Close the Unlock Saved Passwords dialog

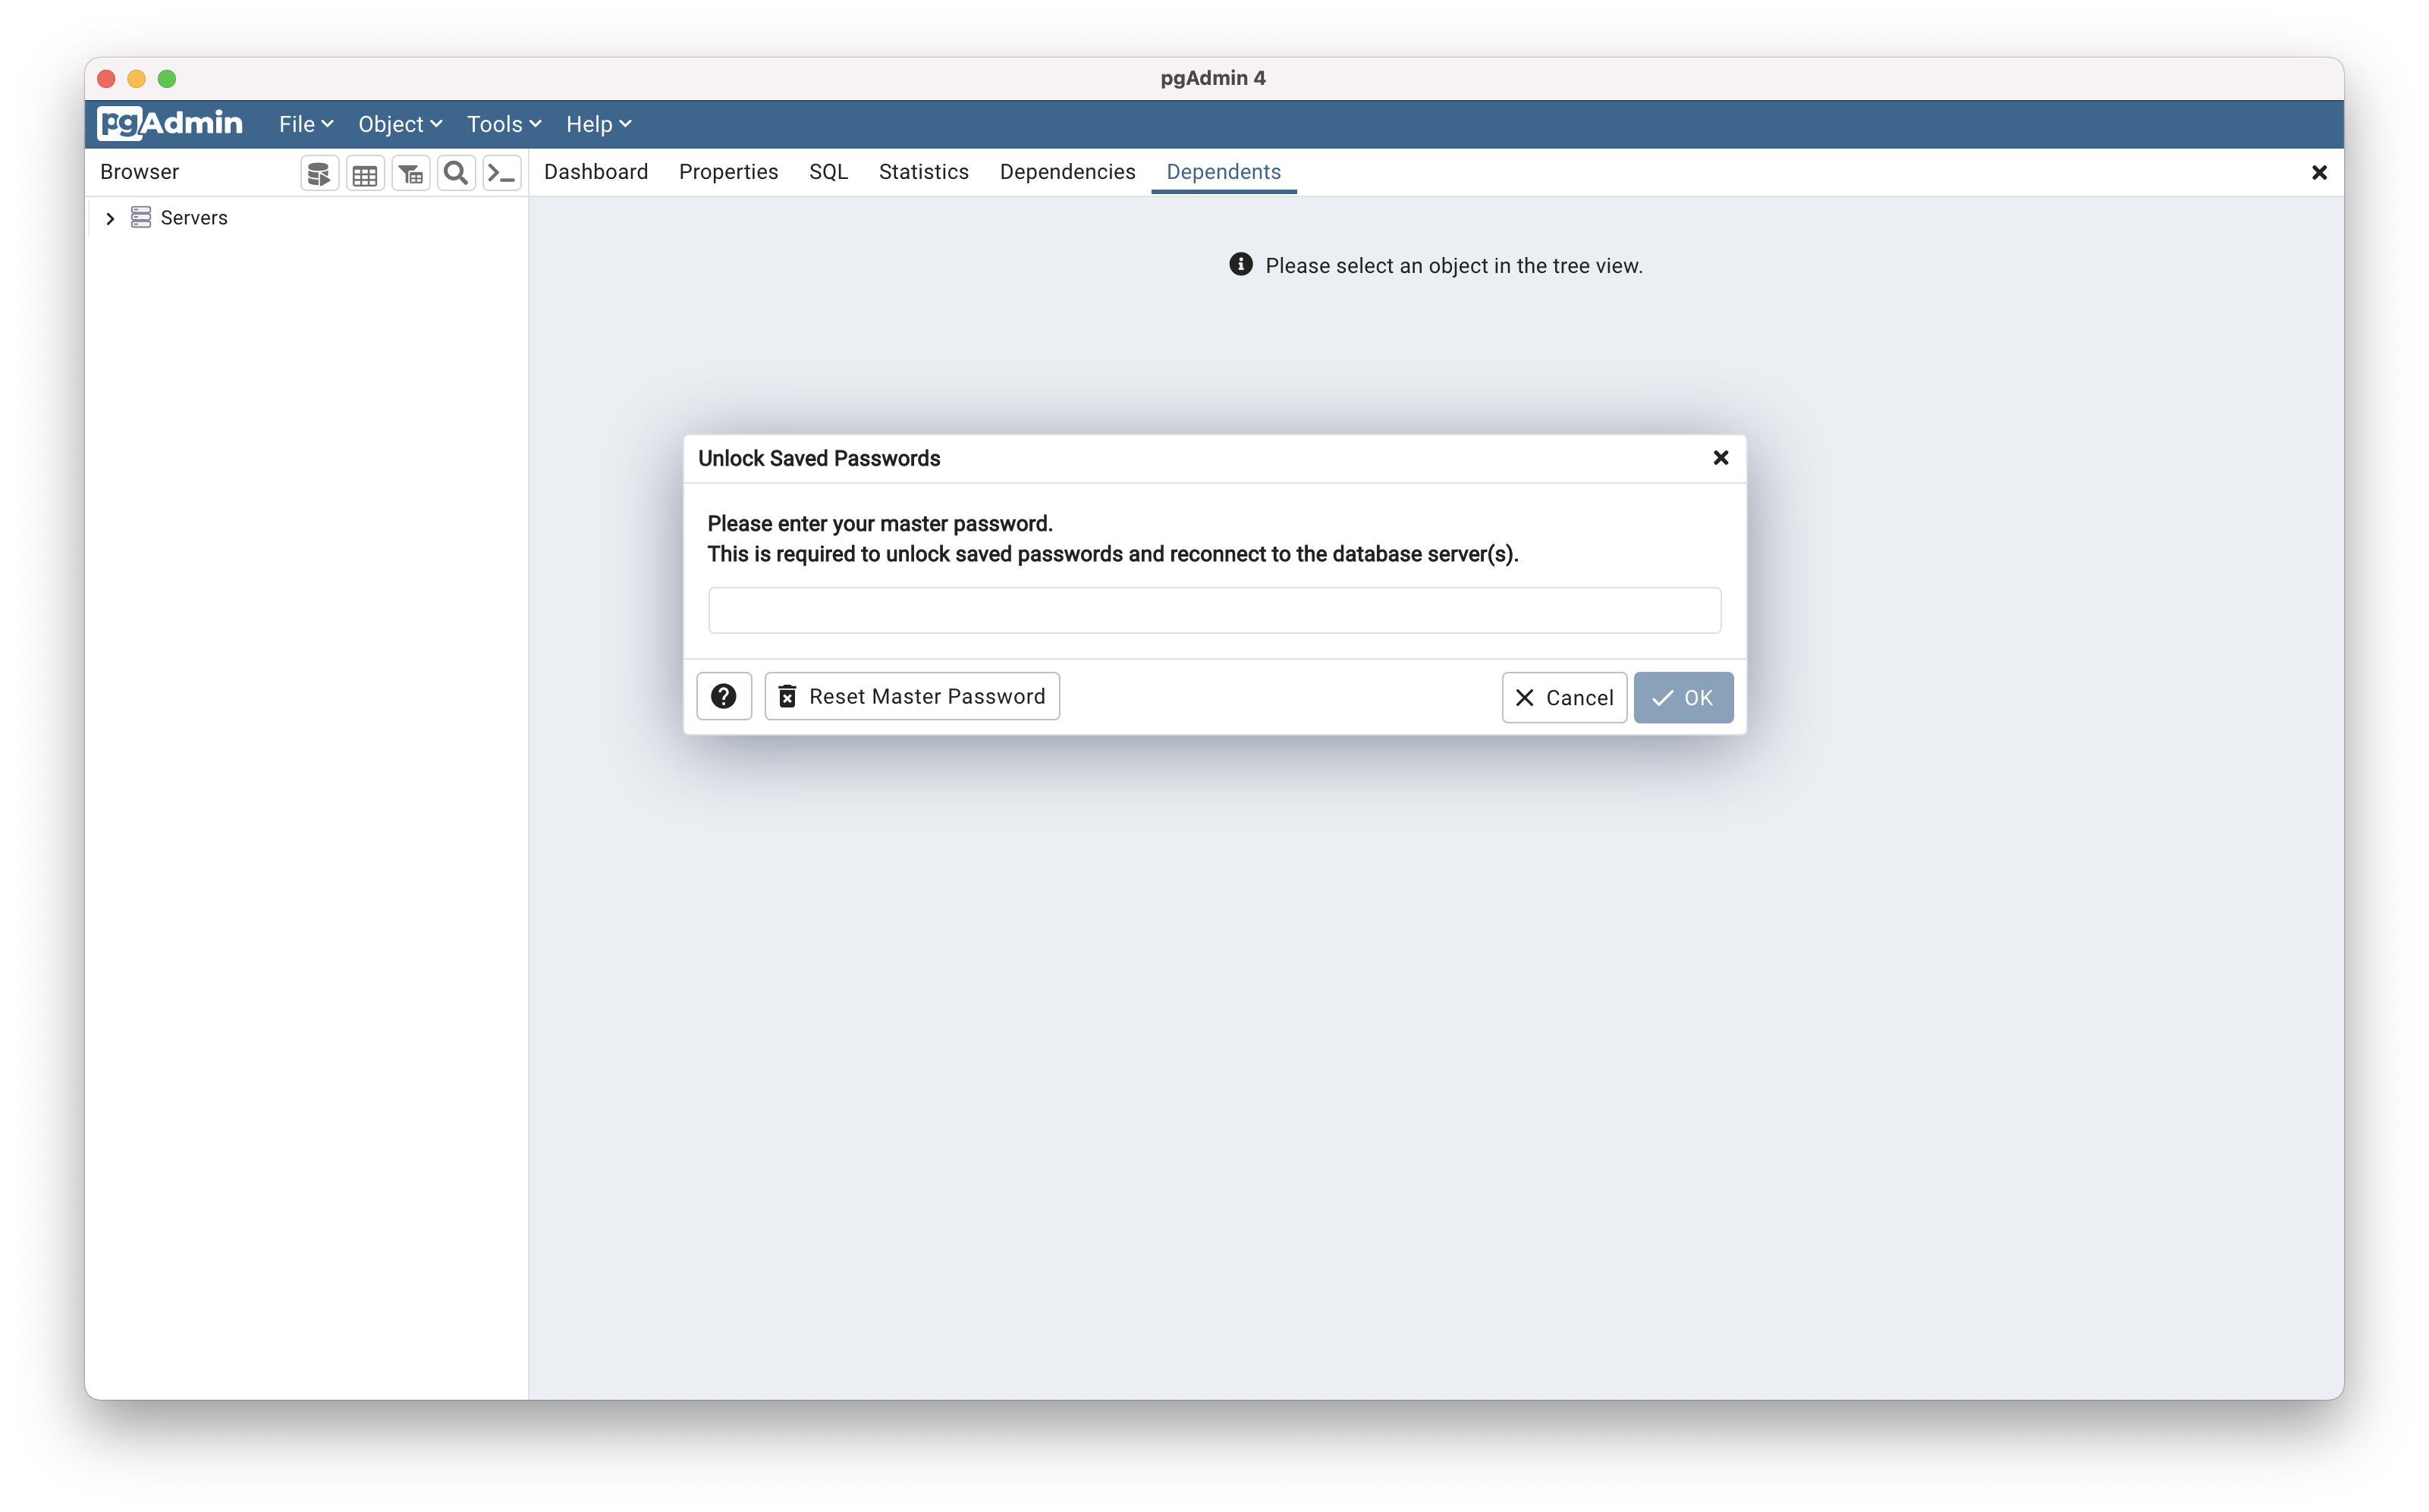coord(1720,458)
